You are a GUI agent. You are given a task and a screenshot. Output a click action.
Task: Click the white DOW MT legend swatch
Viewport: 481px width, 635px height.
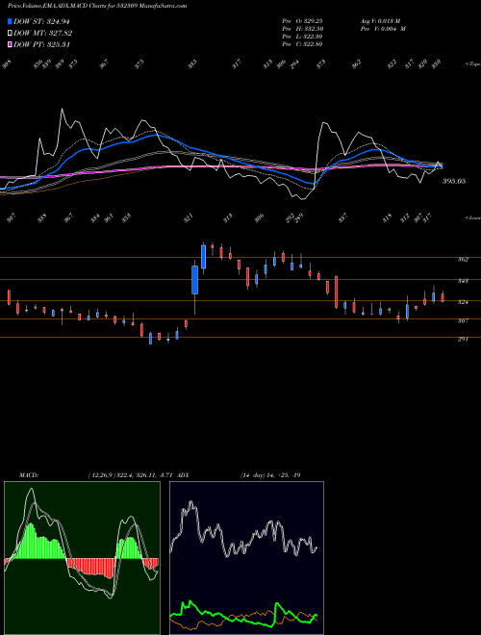pos(11,33)
